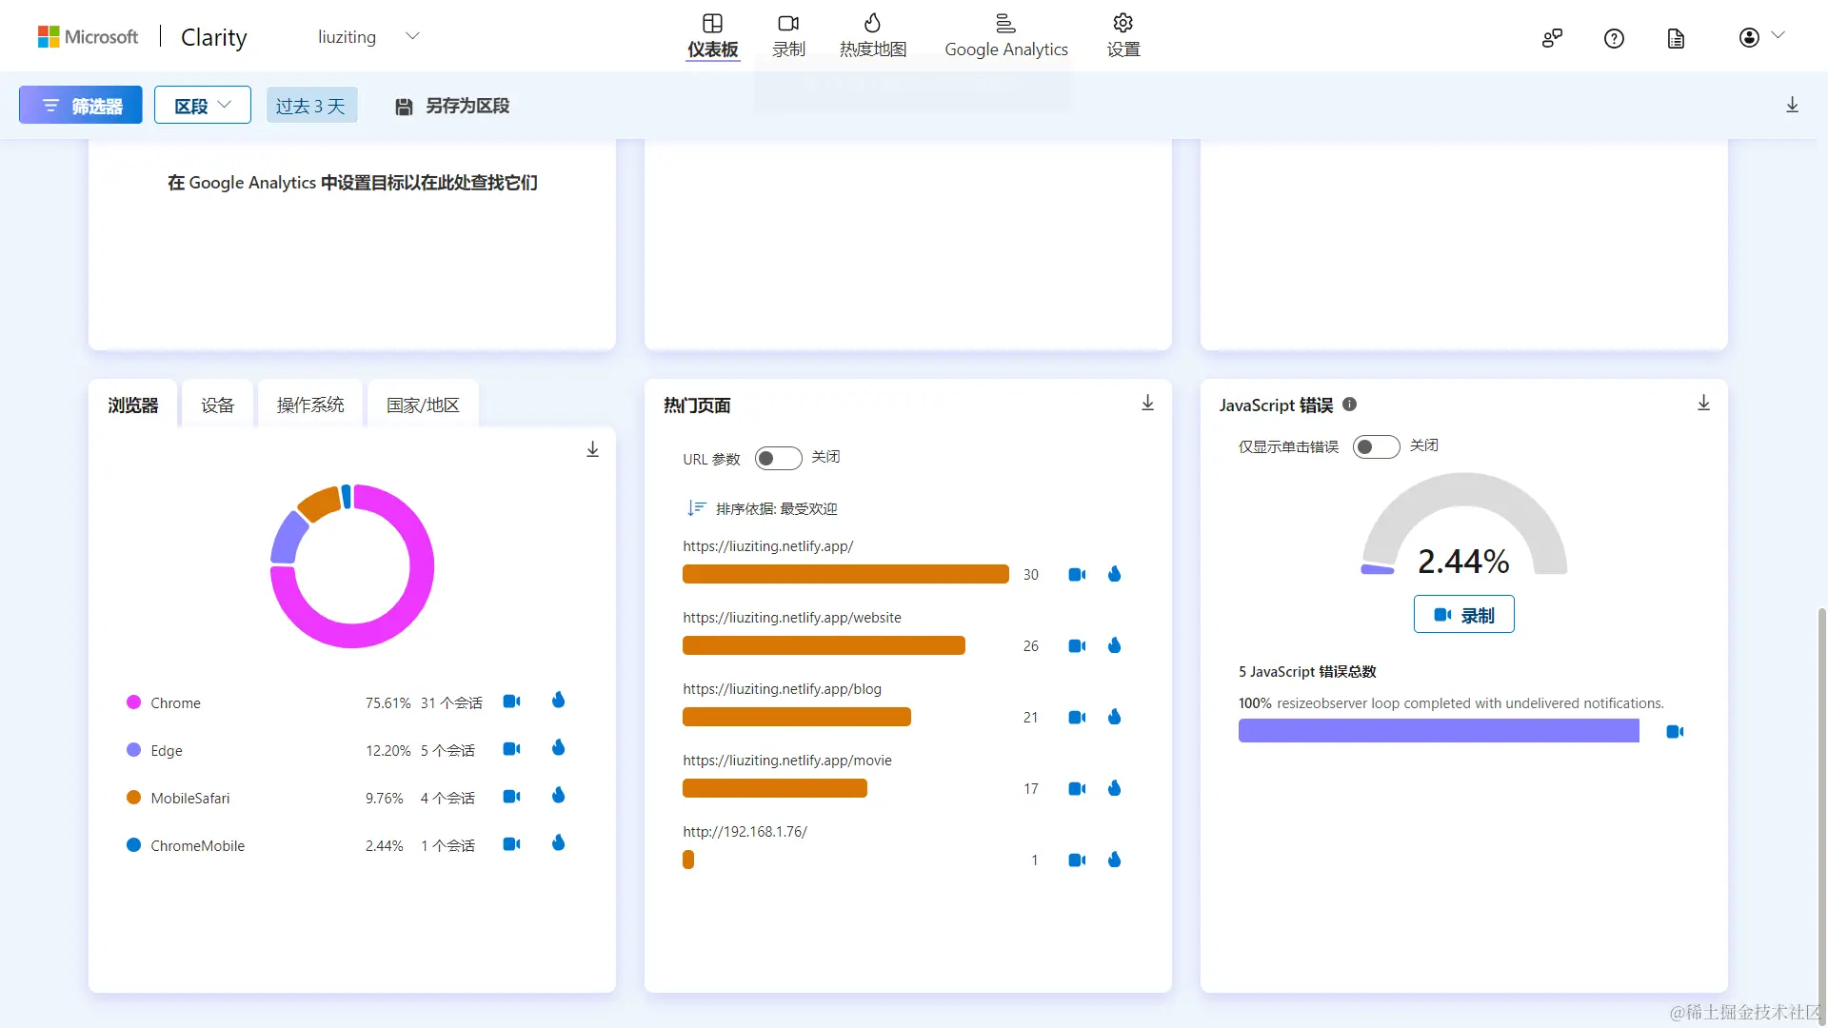Open heatmap for the /website page
This screenshot has height=1028, width=1828.
click(1114, 645)
